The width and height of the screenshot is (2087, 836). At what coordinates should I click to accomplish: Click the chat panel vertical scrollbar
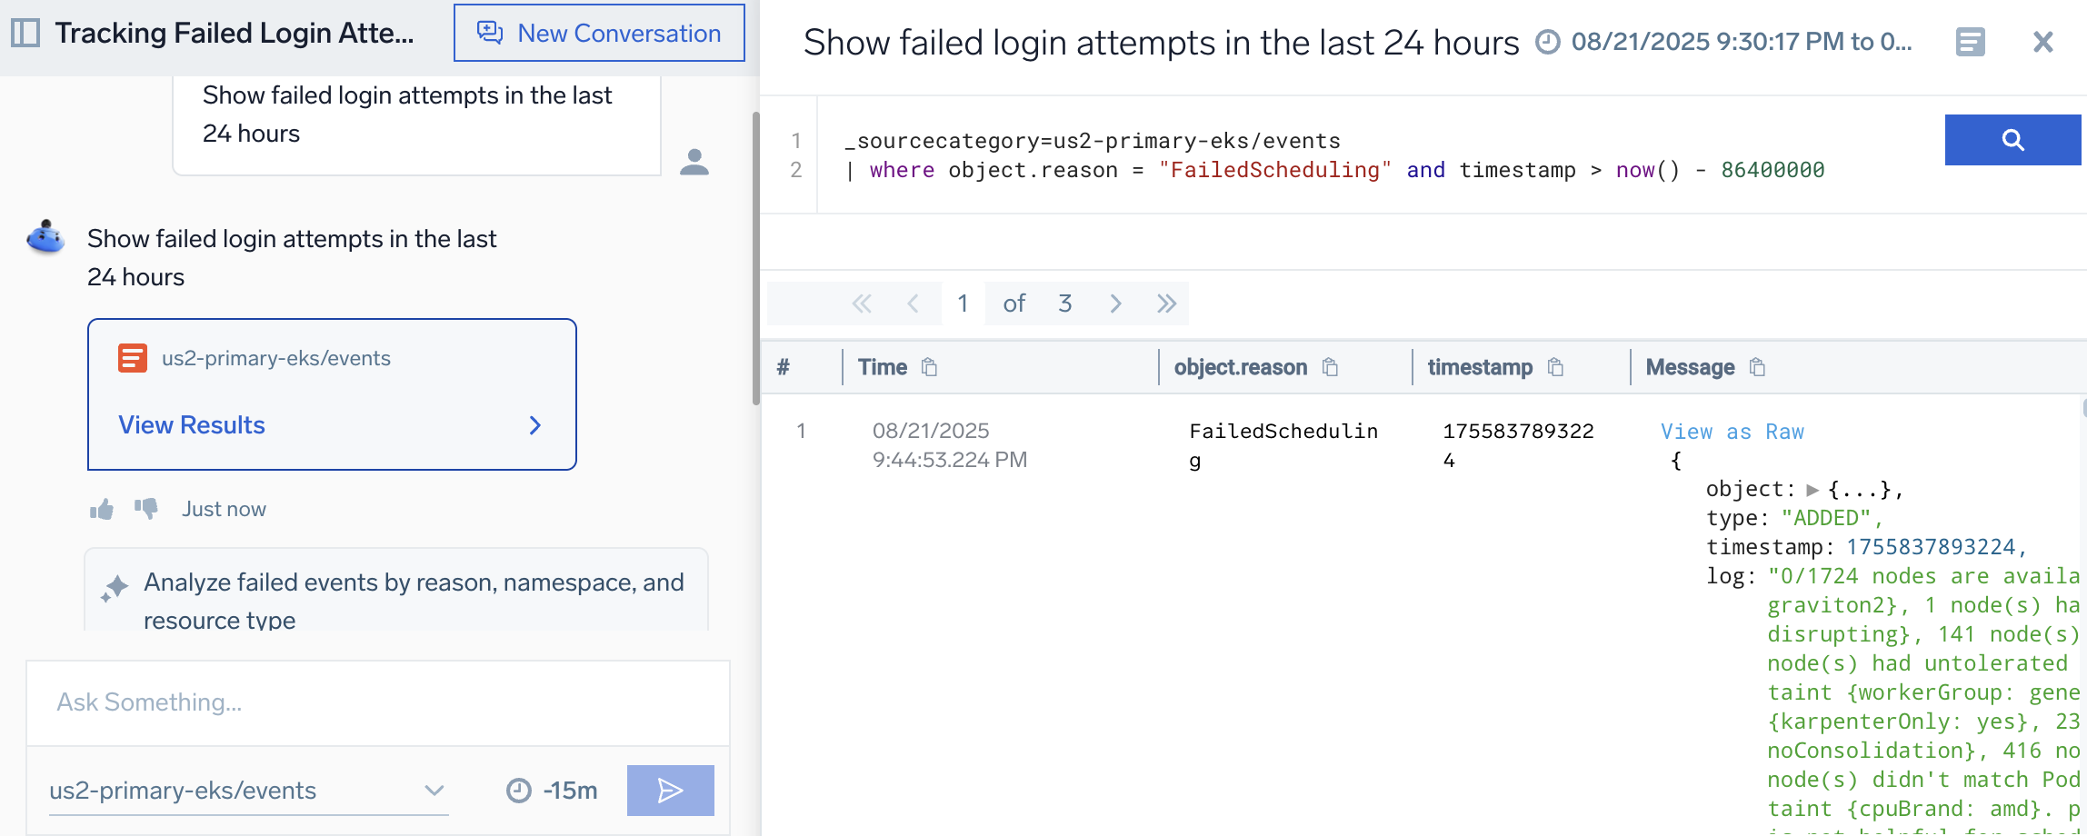tap(755, 259)
